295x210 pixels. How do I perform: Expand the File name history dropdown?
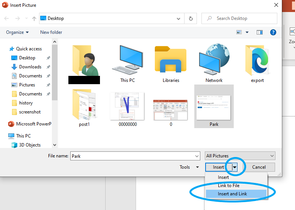pos(197,156)
